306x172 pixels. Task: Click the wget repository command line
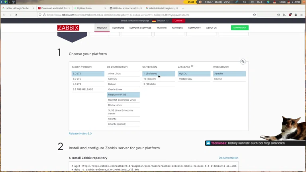coord(154,166)
